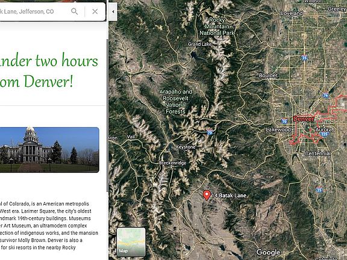Click the I-70 shield near Keystone

click(x=210, y=132)
